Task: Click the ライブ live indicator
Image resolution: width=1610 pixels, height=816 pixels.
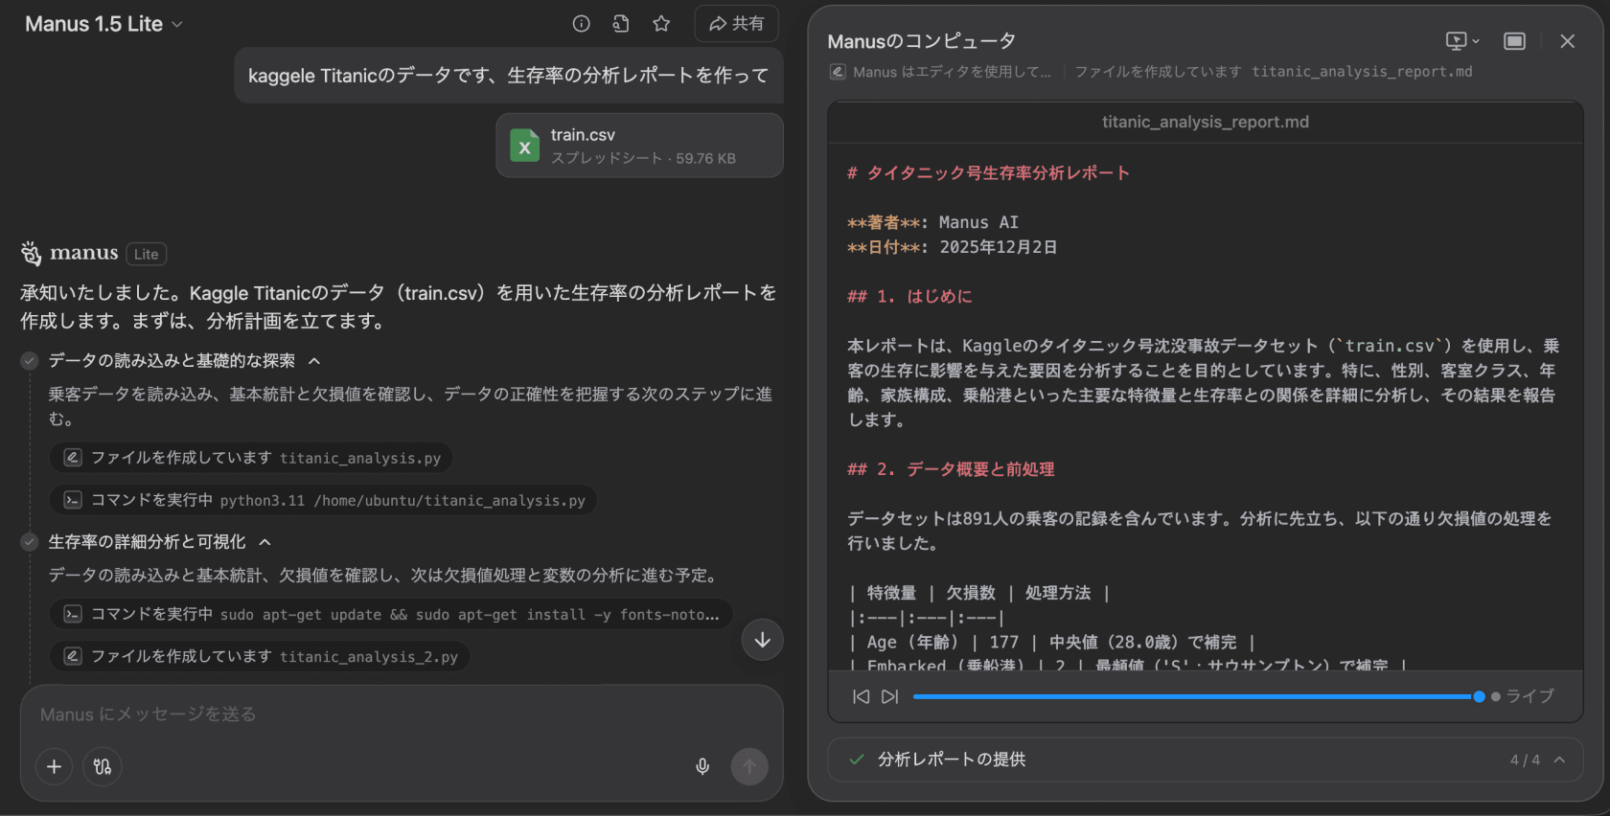Action: pyautogui.click(x=1523, y=696)
